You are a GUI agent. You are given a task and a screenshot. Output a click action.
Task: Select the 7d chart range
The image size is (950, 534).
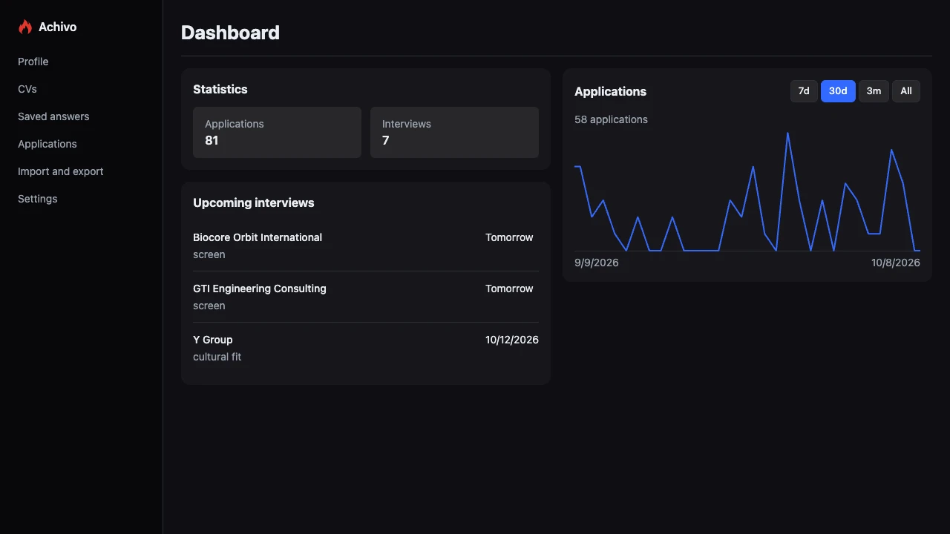[x=804, y=91]
